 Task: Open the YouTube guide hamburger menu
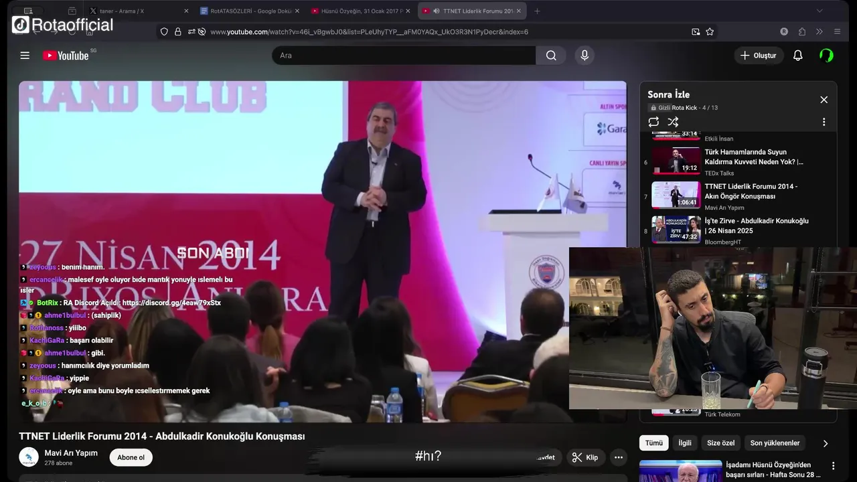pyautogui.click(x=25, y=56)
